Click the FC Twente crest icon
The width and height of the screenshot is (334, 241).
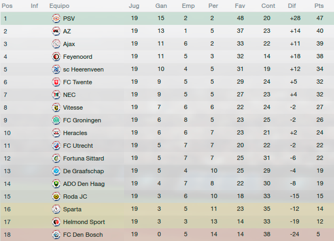(56, 82)
